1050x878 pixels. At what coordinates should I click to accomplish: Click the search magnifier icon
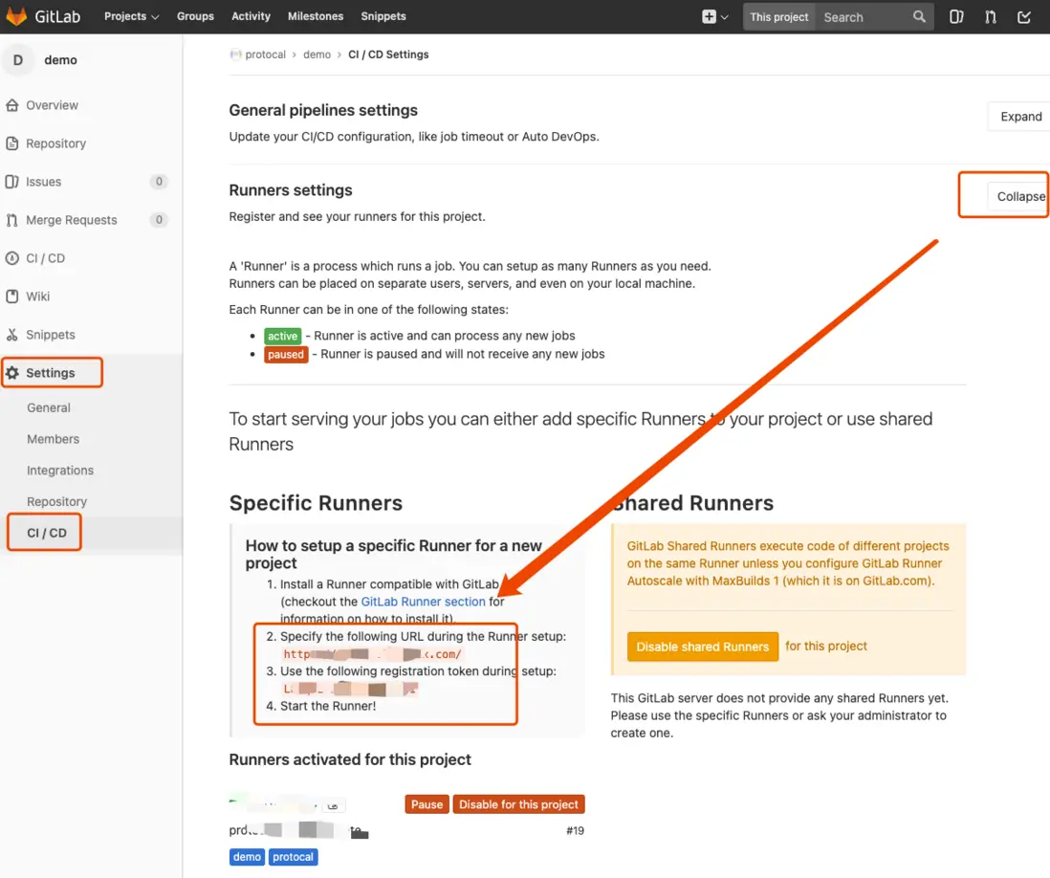pyautogui.click(x=919, y=17)
